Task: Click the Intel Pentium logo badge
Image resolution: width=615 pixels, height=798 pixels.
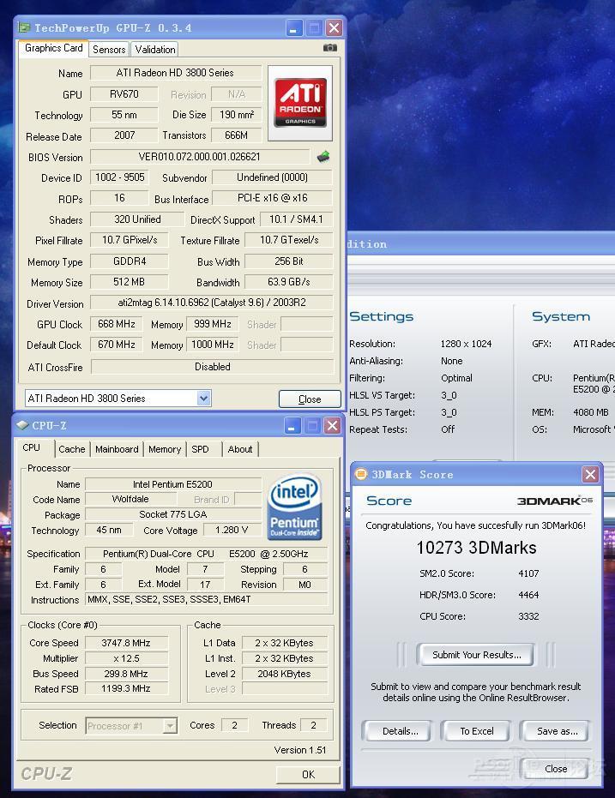Action: [294, 508]
